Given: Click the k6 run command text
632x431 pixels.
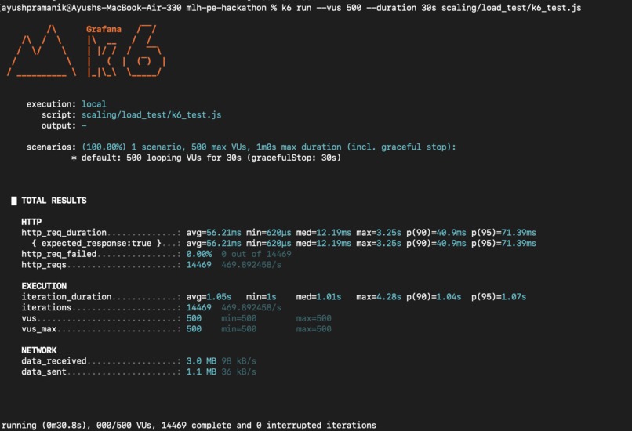Looking at the screenshot, I should pos(431,8).
